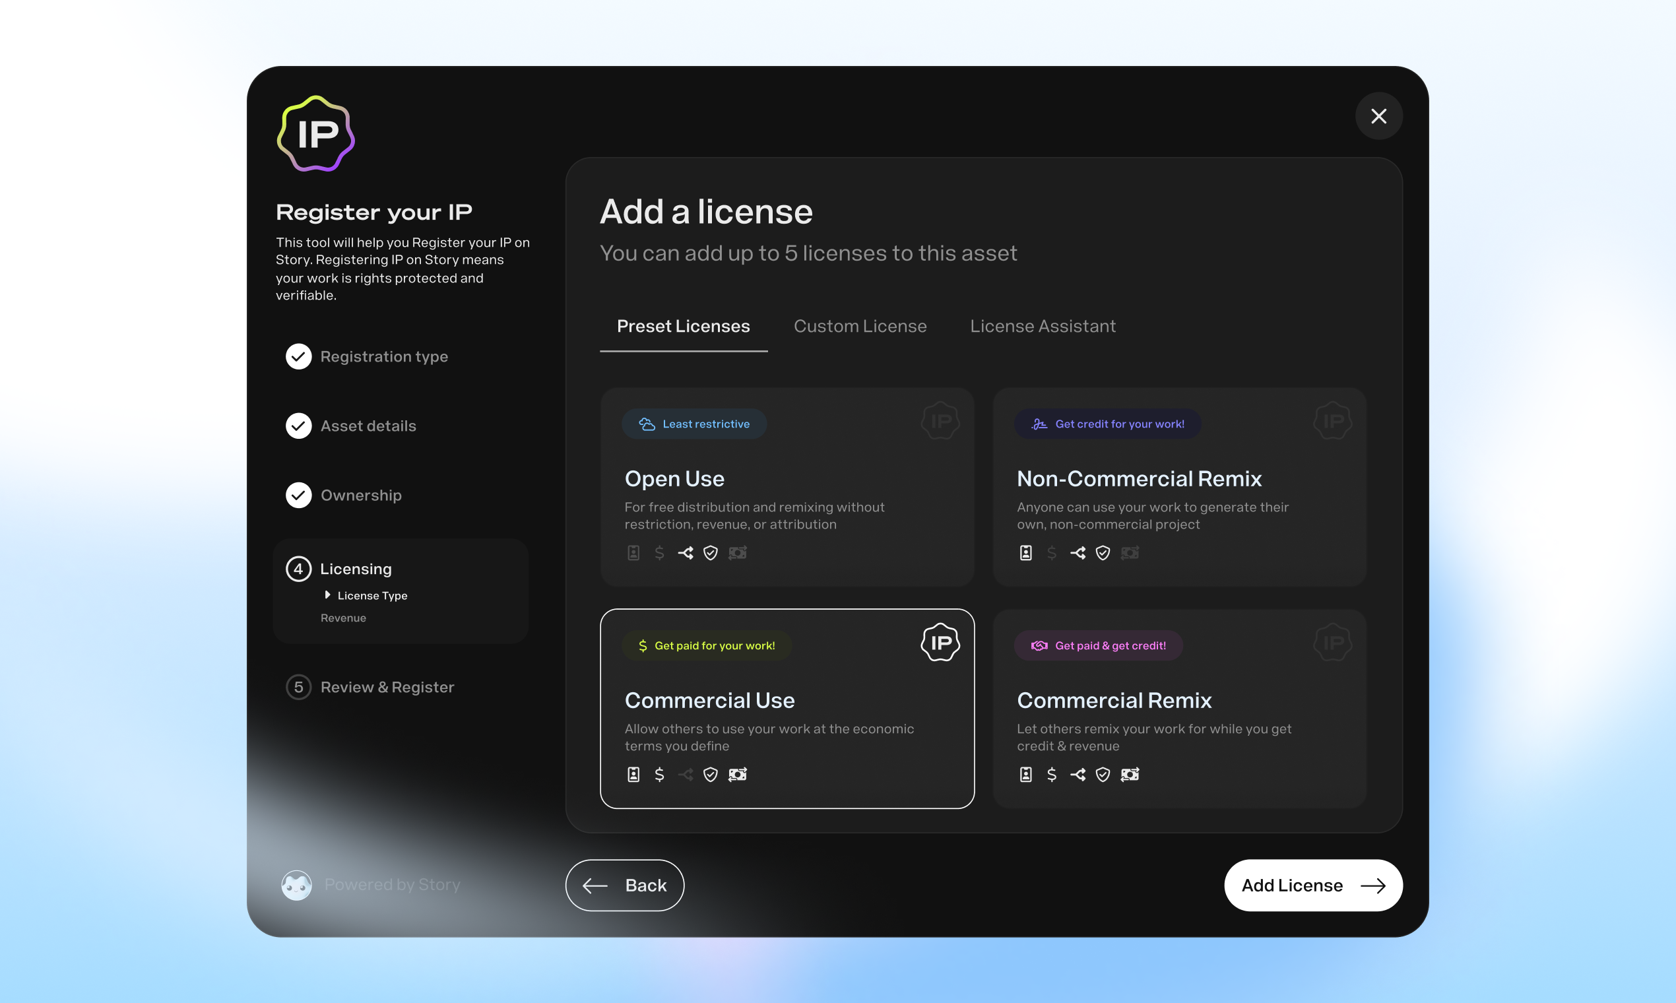This screenshot has height=1003, width=1676.
Task: Go back with the Back button
Action: click(x=624, y=886)
